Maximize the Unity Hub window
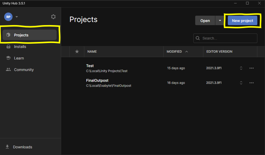The width and height of the screenshot is (265, 155). [247, 3]
